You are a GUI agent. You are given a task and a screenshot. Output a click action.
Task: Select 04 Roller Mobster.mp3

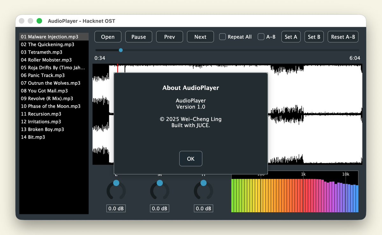point(54,60)
